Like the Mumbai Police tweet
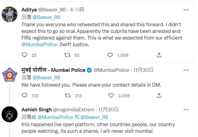Viewport: 198px width, 137px height. [x=111, y=95]
